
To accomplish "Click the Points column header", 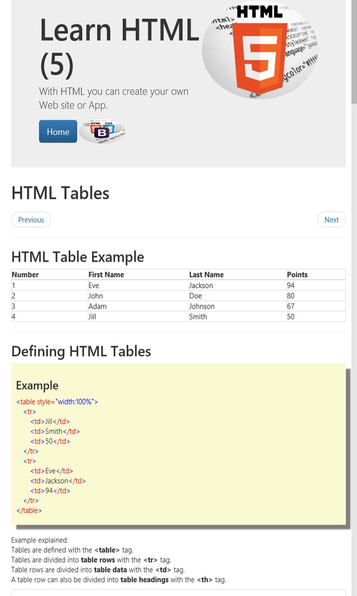I will [x=316, y=275].
